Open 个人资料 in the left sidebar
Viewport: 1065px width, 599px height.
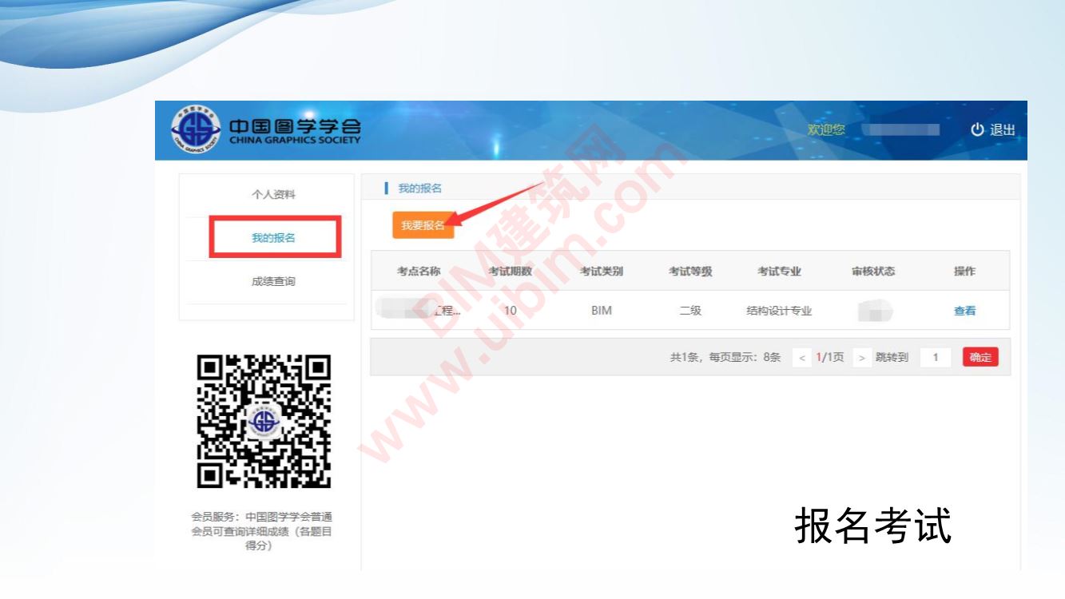coord(273,195)
